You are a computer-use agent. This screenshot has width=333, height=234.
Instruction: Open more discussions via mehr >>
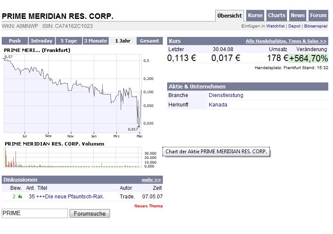click(151, 180)
